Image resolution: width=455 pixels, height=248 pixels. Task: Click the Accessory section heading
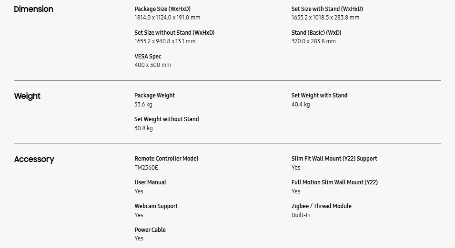click(34, 159)
